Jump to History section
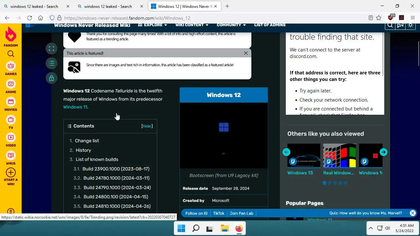Image resolution: width=420 pixels, height=236 pixels. pyautogui.click(x=83, y=150)
